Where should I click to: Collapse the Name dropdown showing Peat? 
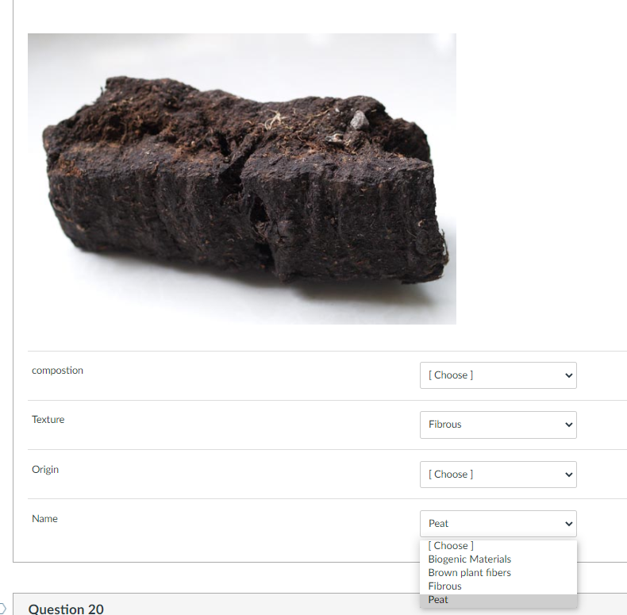498,524
